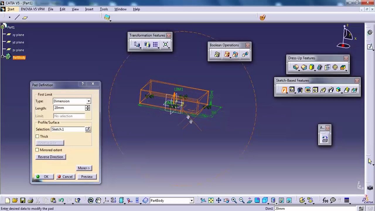
Task: Expand the PartBody tree node
Action: pyautogui.click(x=3, y=57)
